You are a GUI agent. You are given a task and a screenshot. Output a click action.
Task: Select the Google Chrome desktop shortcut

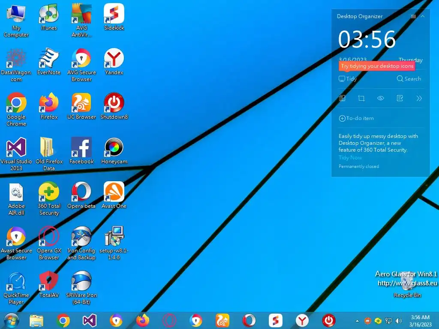point(16,109)
